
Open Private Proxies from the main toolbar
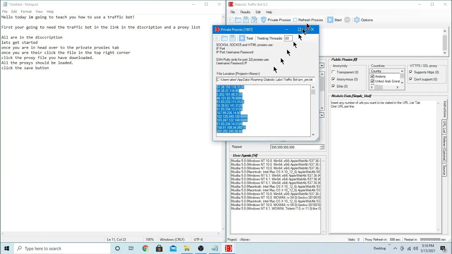pos(276,20)
